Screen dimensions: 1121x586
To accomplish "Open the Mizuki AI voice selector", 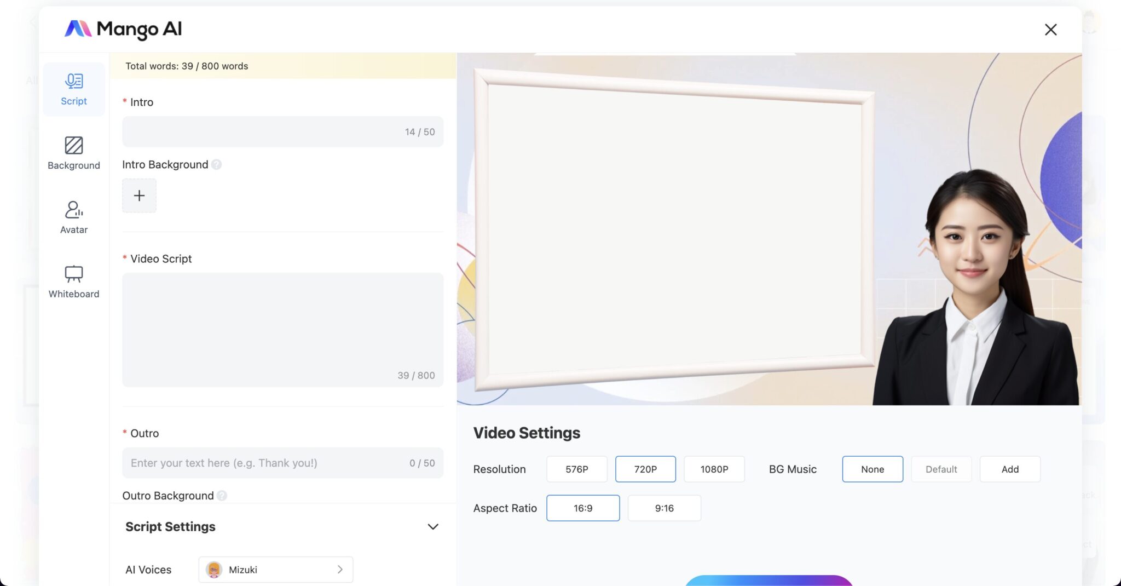I will [x=275, y=570].
